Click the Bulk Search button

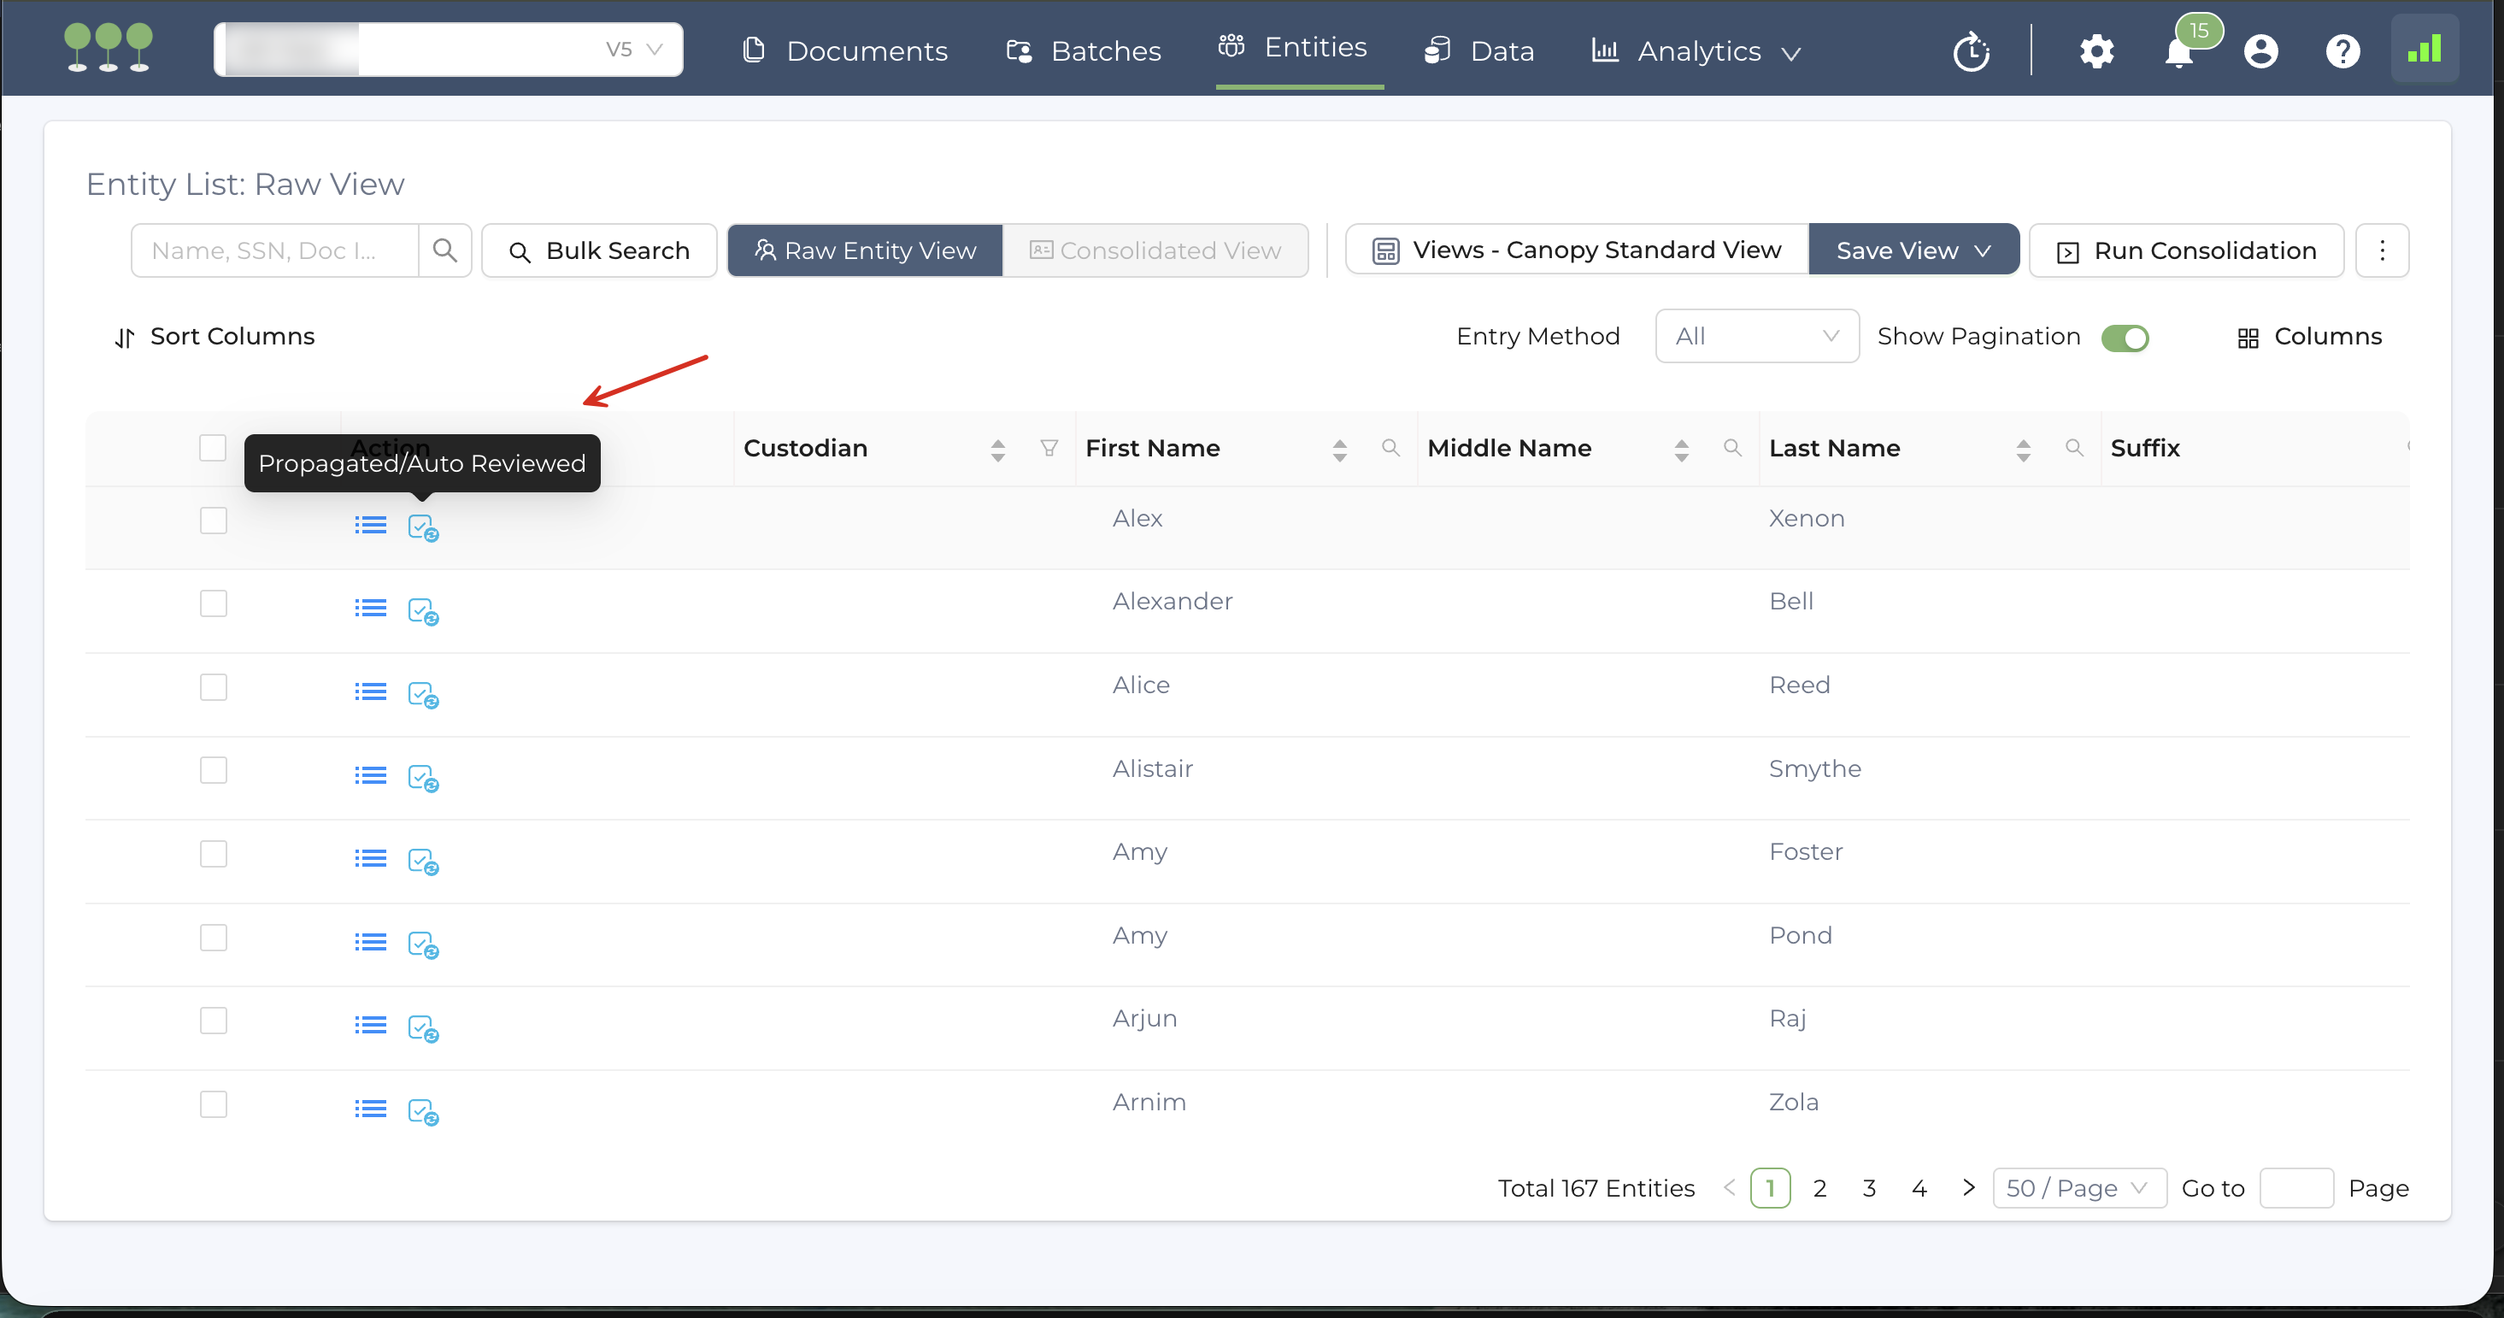[599, 250]
